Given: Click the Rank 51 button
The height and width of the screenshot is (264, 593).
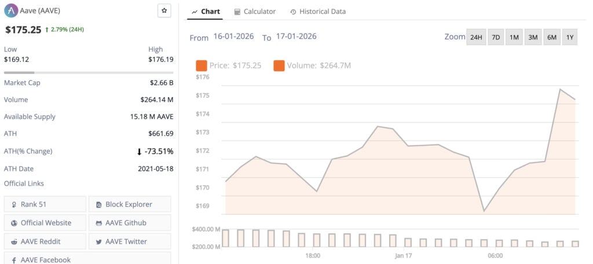Looking at the screenshot, I should click(x=45, y=204).
